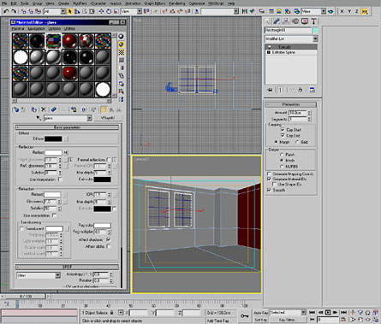Toggle the Cap End checkbox

[283, 136]
